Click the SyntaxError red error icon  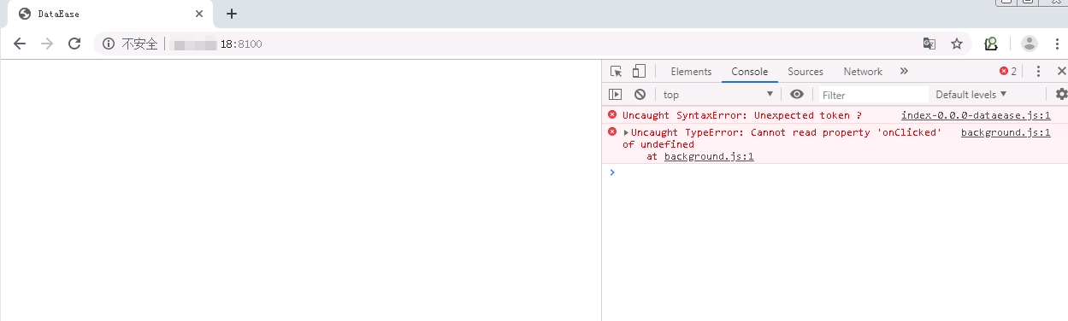(x=612, y=114)
